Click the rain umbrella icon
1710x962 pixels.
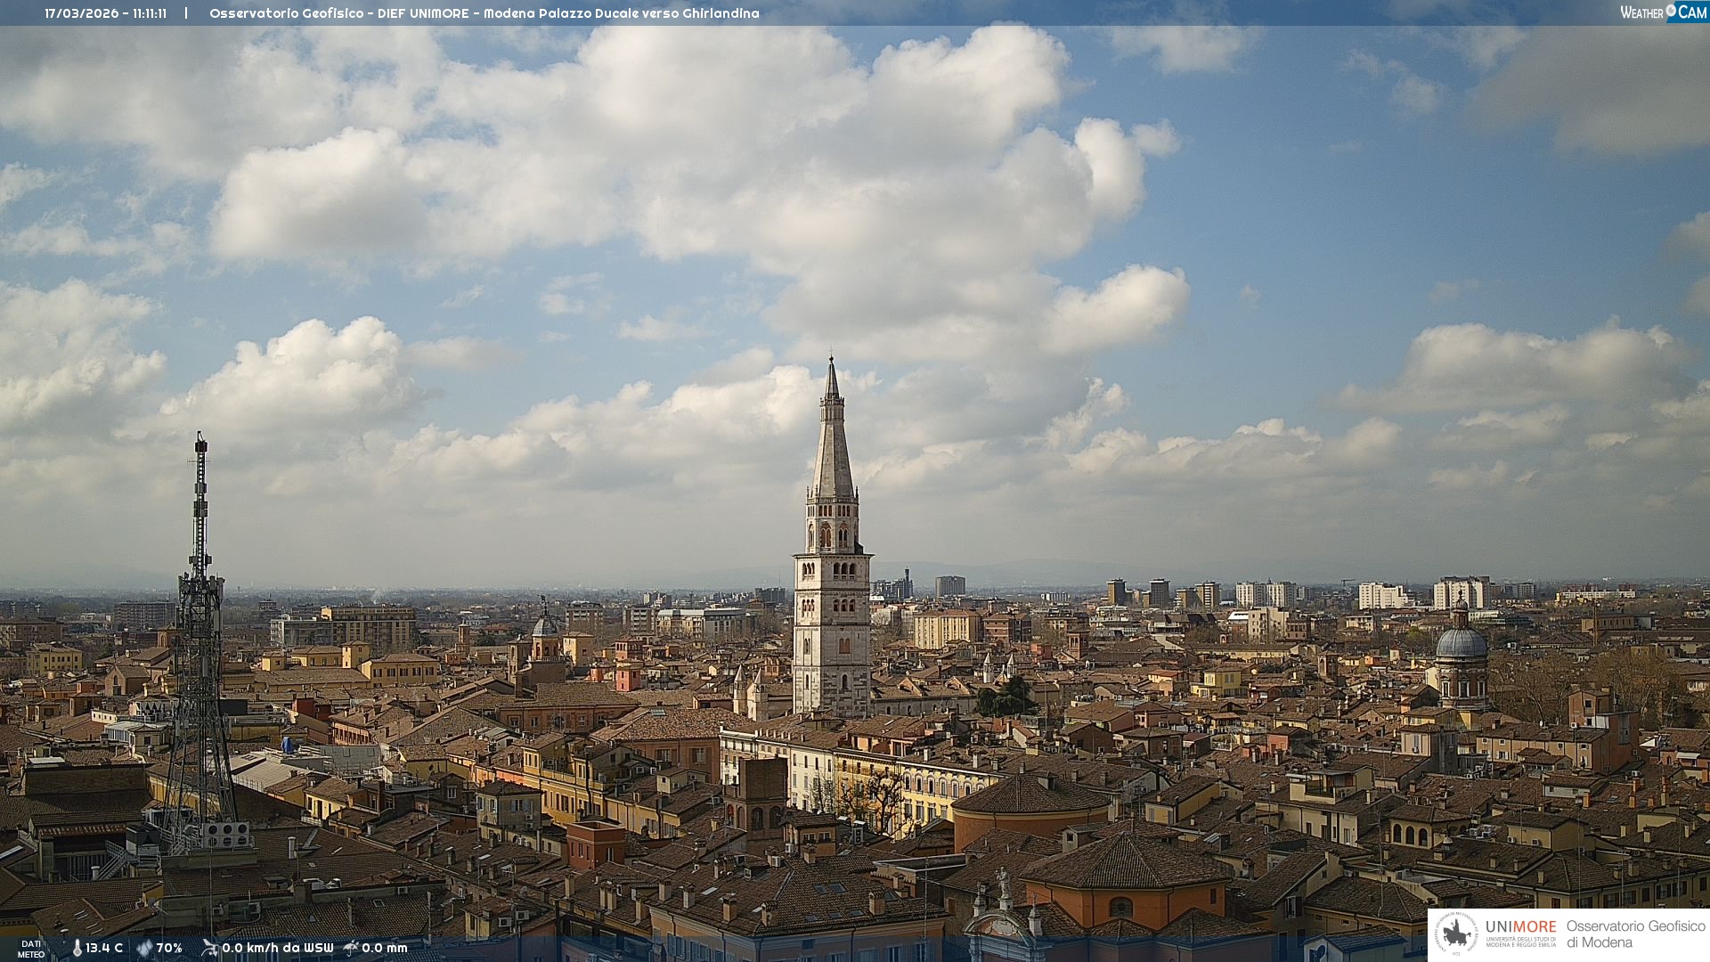point(351,948)
